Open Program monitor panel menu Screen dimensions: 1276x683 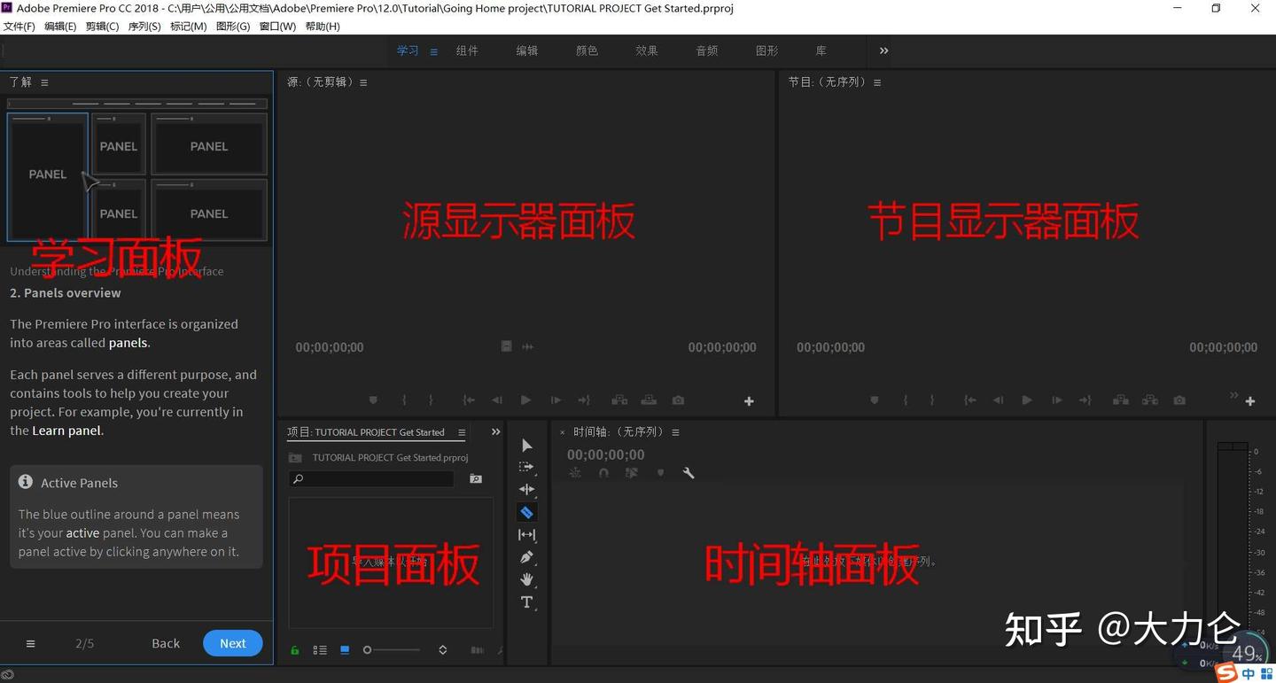tap(877, 82)
